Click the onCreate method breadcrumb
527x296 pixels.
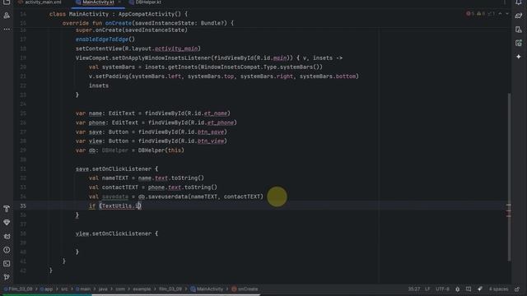tap(245, 289)
